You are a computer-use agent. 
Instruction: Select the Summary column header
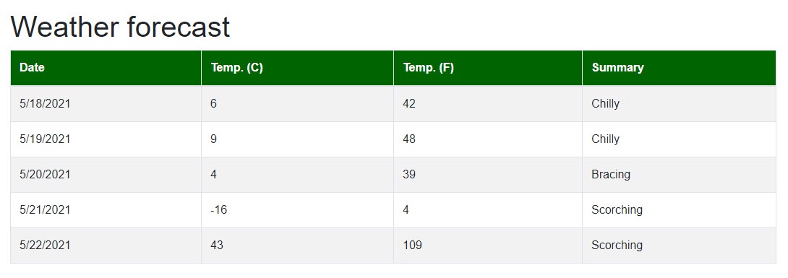pos(679,68)
